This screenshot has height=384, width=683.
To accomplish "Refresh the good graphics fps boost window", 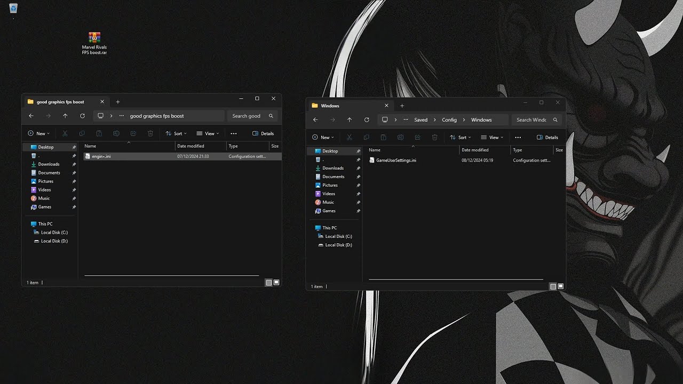I will coord(82,116).
